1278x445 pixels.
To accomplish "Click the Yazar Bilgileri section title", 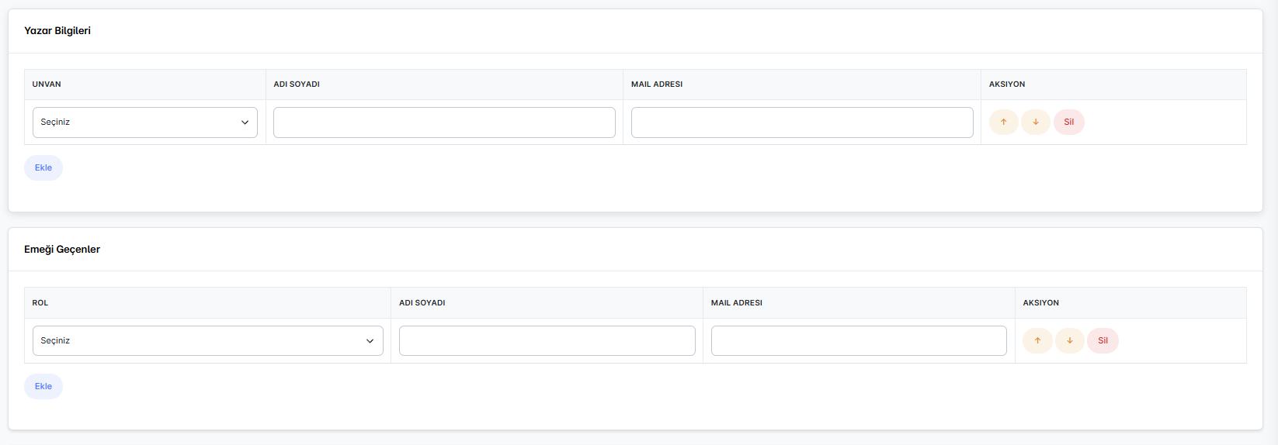I will [x=57, y=31].
